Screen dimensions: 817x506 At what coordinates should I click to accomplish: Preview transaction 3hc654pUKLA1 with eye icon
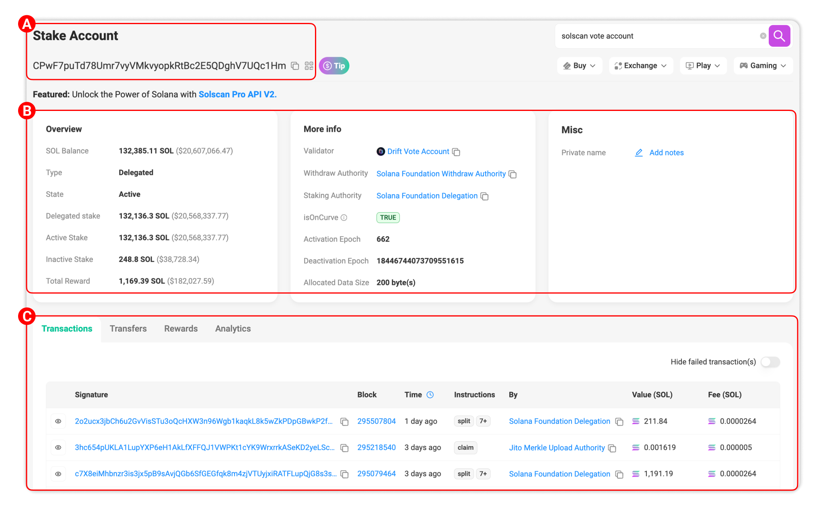pos(58,447)
